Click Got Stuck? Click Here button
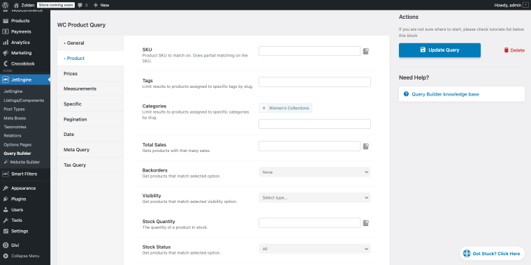This screenshot has height=265, width=531. 492,254
